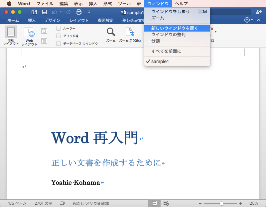266x207 pixels.
Task: Toggle the sidebar panel icon in title bar
Action: pyautogui.click(x=34, y=12)
